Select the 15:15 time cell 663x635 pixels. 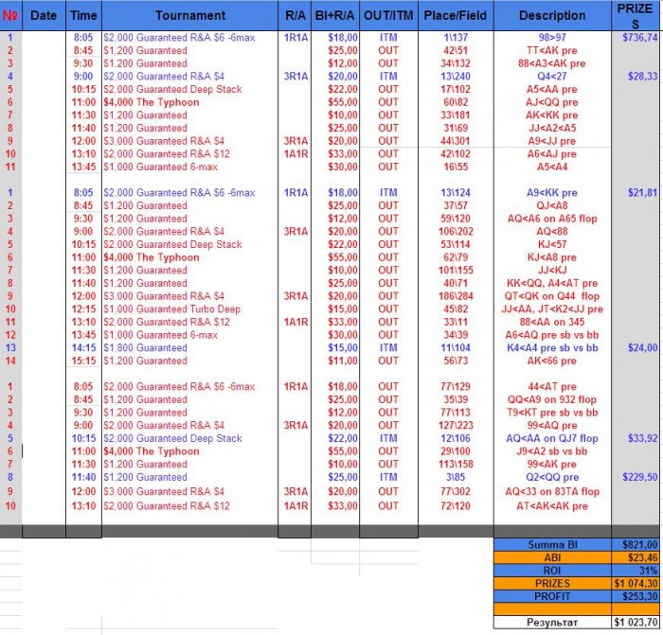pos(83,361)
